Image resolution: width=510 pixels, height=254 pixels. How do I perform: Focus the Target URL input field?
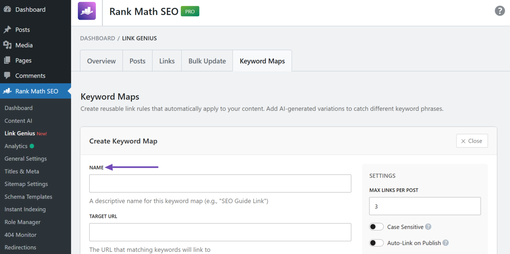pos(220,232)
